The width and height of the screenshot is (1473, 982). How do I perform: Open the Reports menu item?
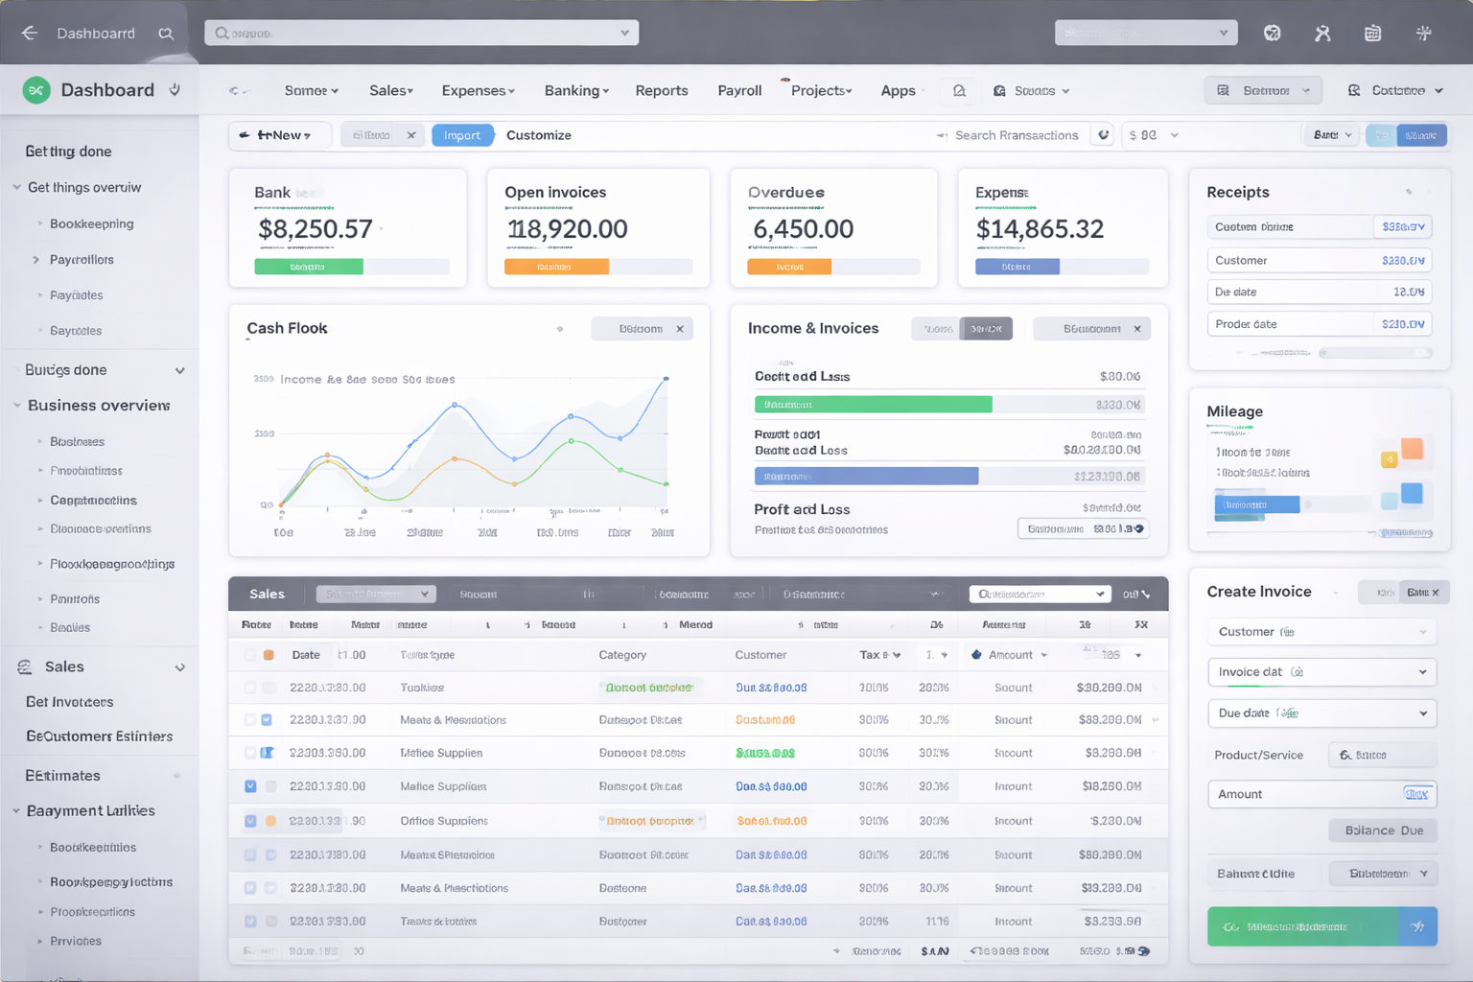coord(661,91)
